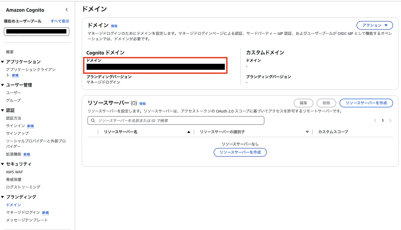
Task: Click the search magnifier icon in resource server search
Action: pos(93,120)
